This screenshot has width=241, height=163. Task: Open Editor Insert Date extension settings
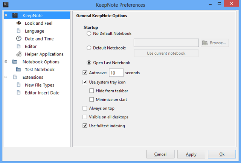pos(42,93)
